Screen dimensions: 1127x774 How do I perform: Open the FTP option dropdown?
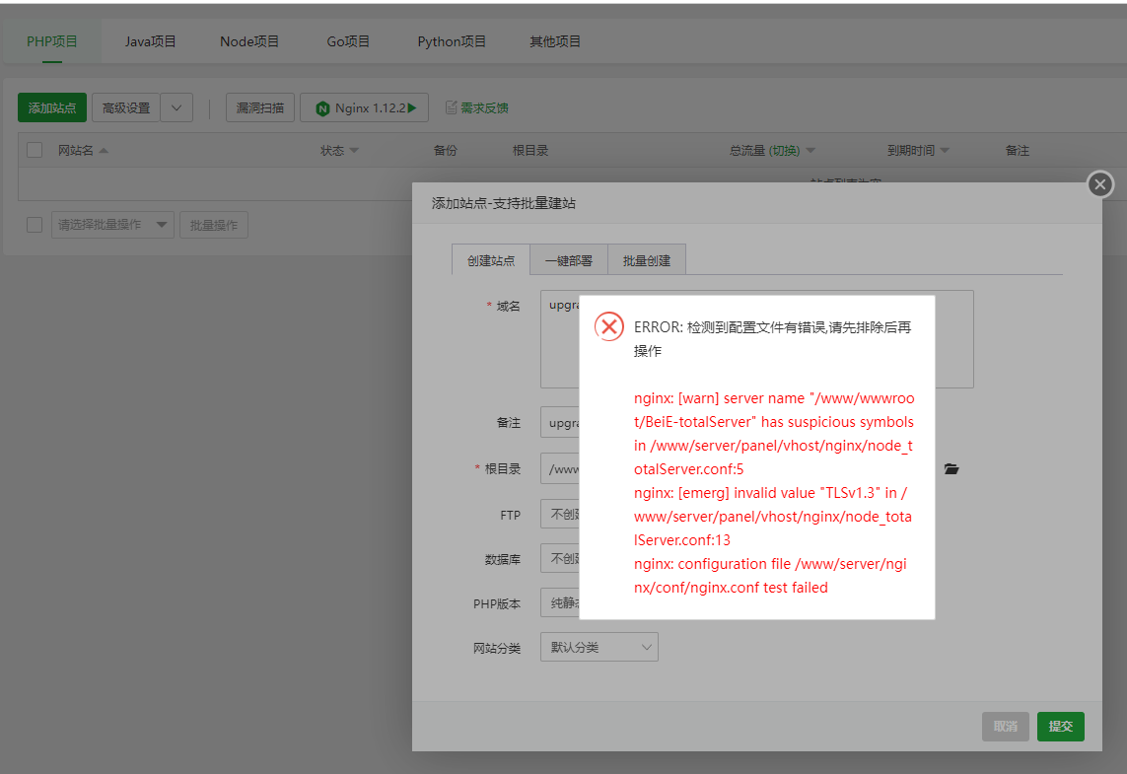tap(560, 514)
